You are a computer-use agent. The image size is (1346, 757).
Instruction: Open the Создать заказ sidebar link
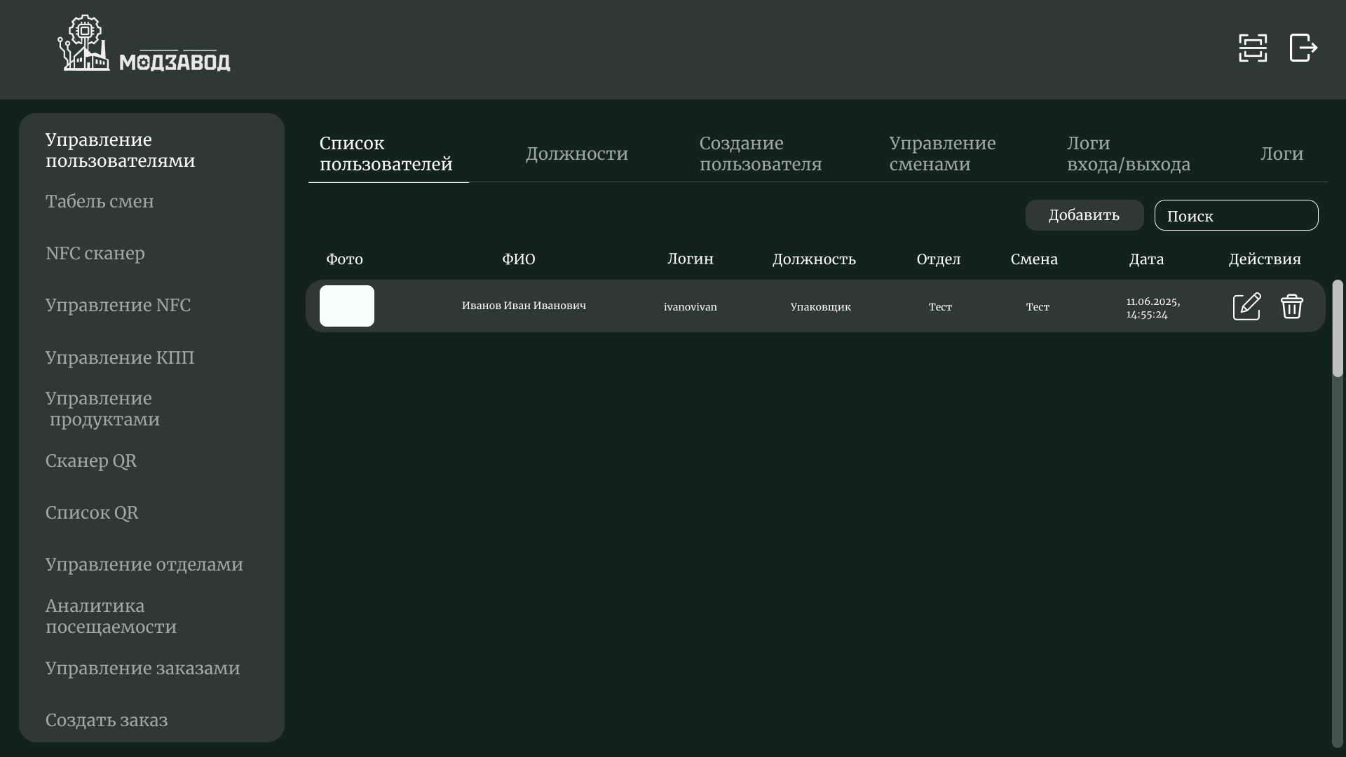click(107, 720)
